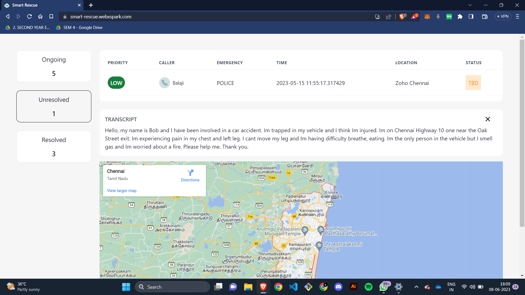The image size is (525, 295).
Task: Click the Brave Shields icon in the address bar
Action: [402, 17]
